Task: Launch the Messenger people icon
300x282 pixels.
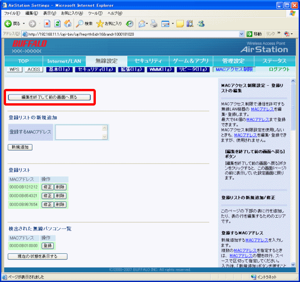Action: pos(201,24)
